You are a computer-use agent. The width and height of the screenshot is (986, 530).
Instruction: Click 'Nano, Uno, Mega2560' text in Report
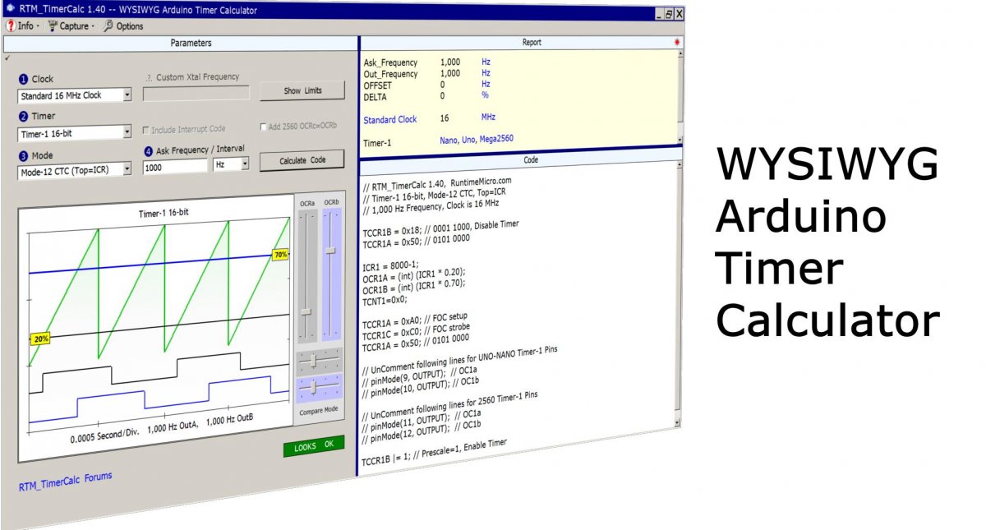pos(477,139)
